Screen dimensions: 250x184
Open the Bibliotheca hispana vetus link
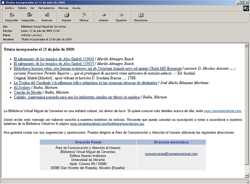[x=97, y=68]
